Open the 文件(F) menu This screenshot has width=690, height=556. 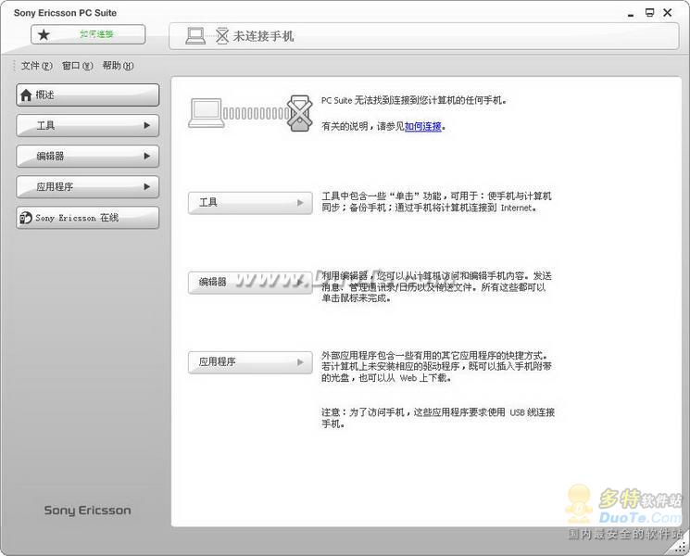[36, 66]
